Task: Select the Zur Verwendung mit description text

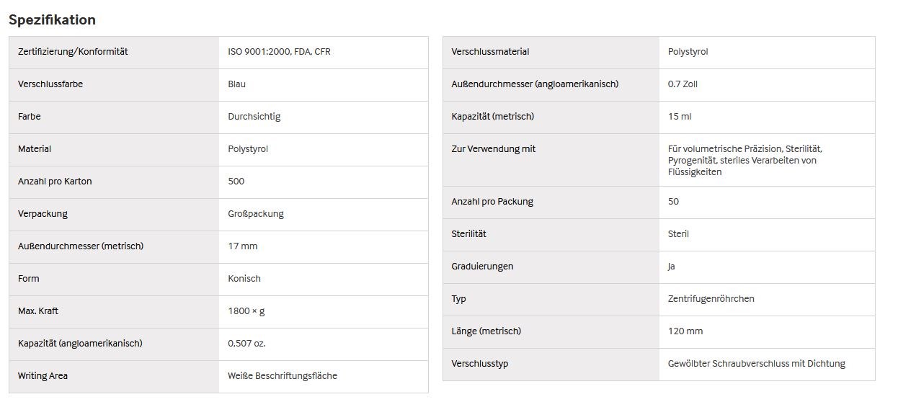Action: click(745, 161)
